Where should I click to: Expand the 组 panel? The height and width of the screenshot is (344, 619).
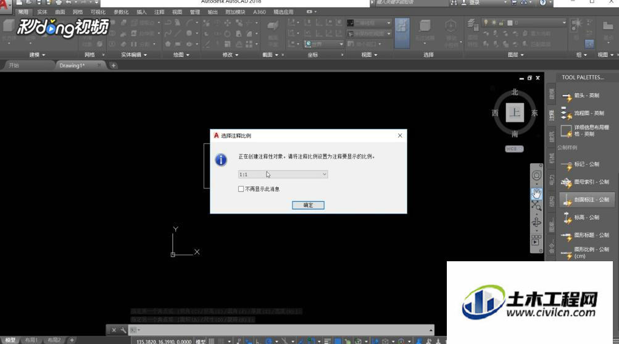pyautogui.click(x=581, y=55)
